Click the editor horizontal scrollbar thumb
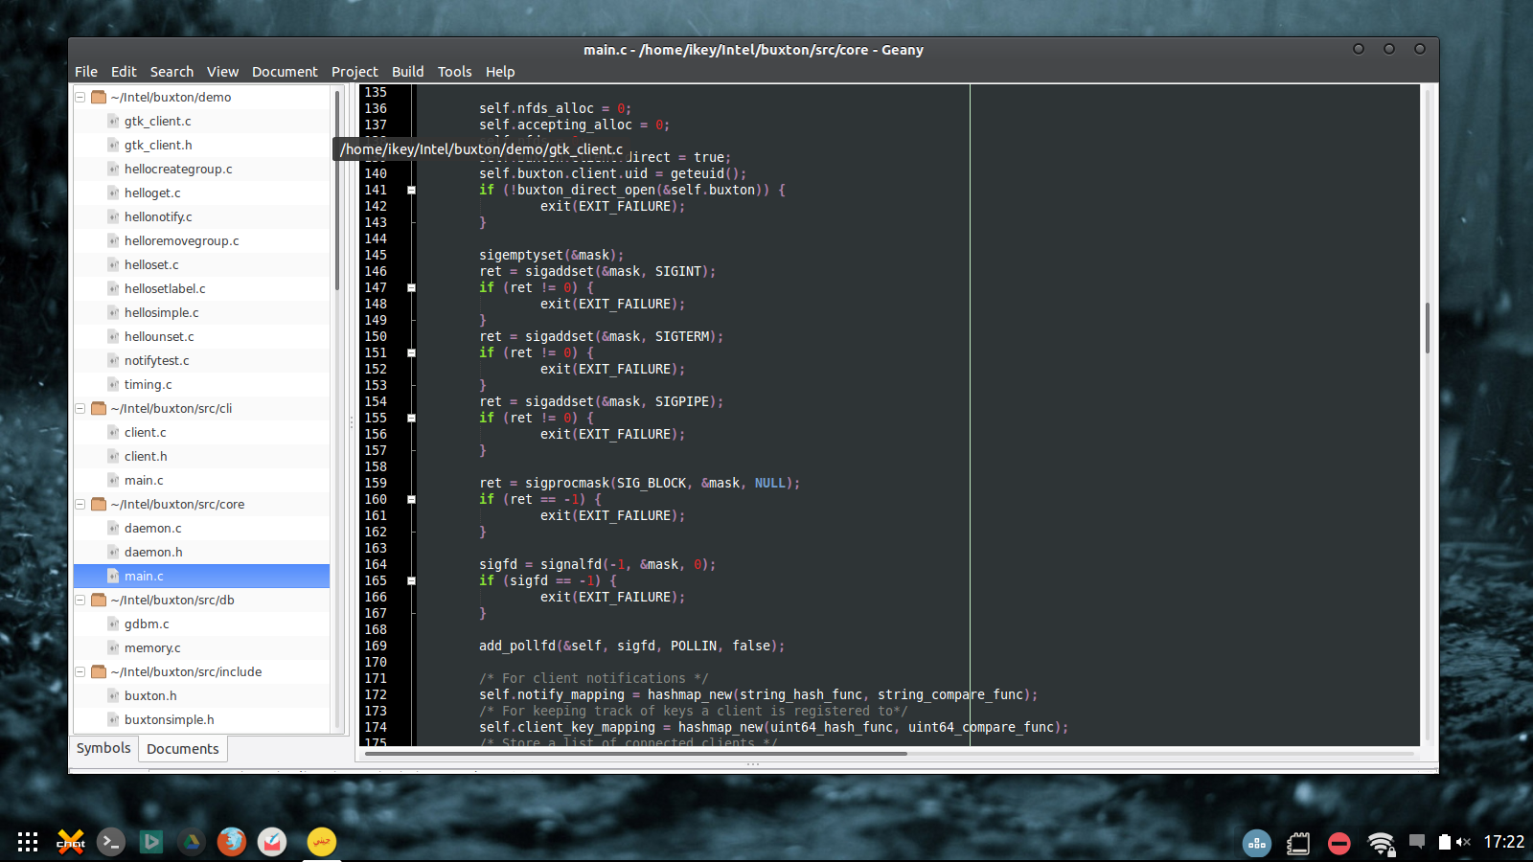The width and height of the screenshot is (1533, 862). click(636, 754)
